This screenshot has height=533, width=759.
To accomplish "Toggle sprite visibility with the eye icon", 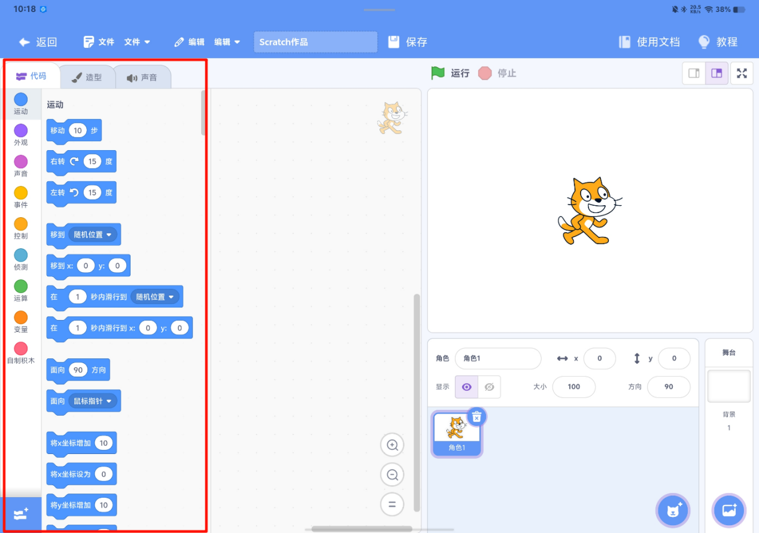I will [466, 387].
